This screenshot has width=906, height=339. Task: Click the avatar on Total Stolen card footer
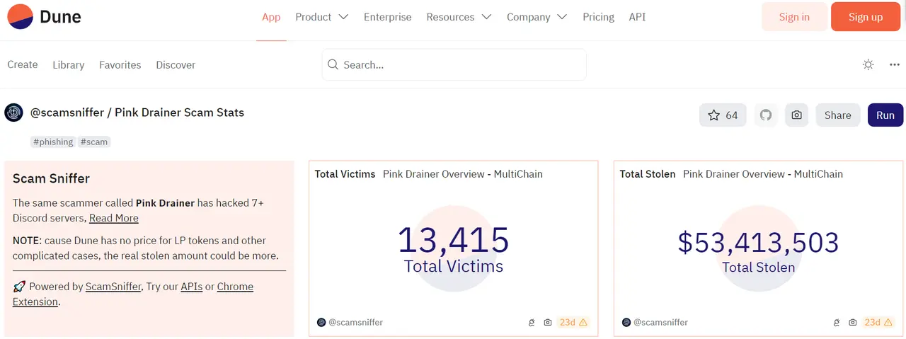(626, 322)
